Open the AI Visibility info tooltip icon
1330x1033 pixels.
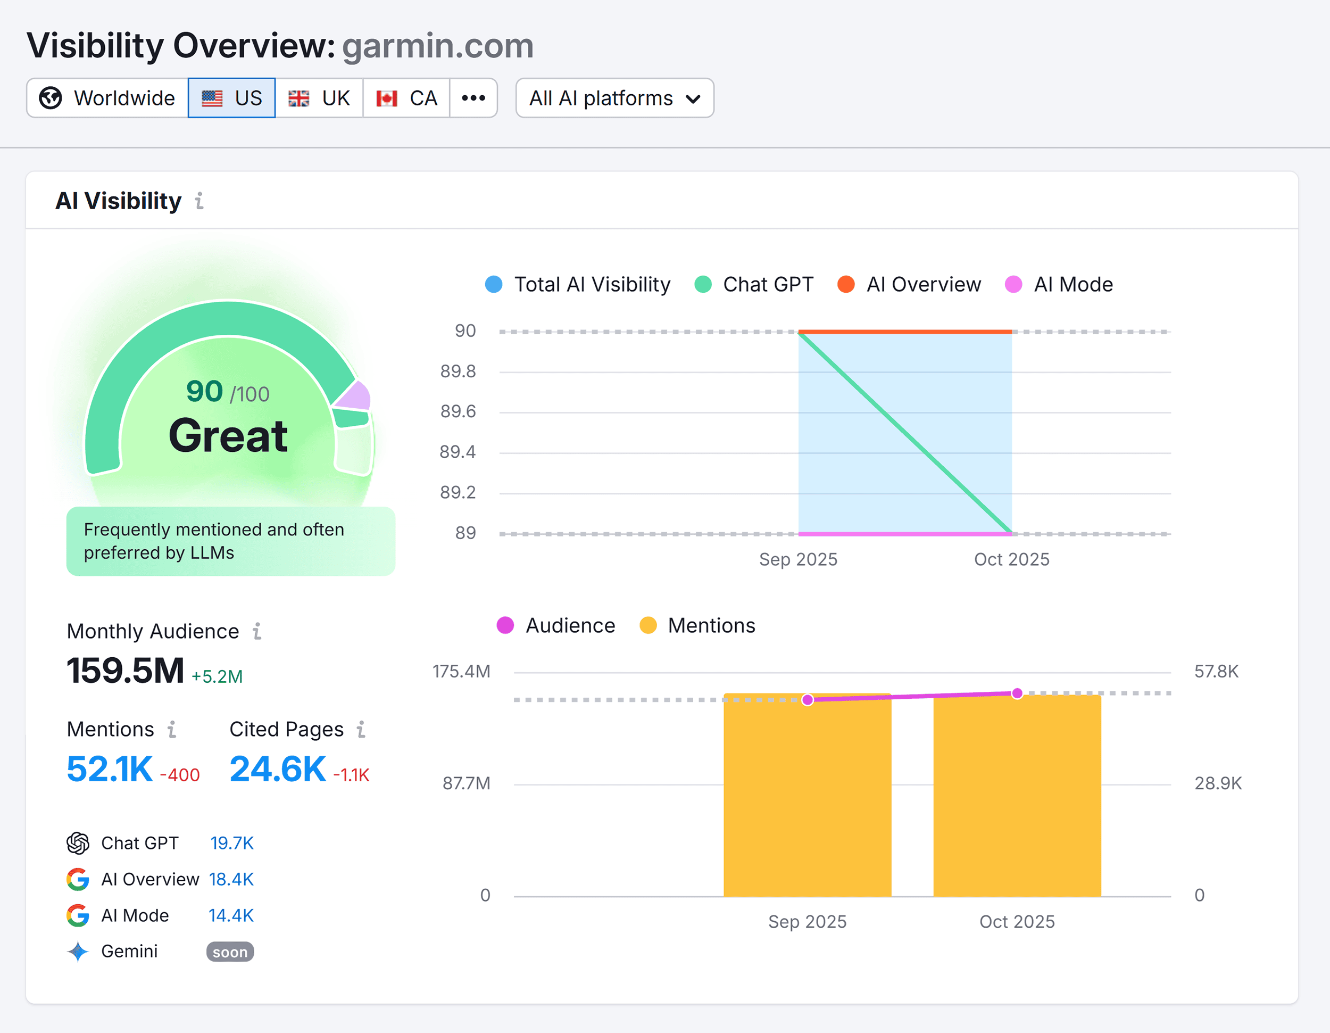pyautogui.click(x=199, y=201)
